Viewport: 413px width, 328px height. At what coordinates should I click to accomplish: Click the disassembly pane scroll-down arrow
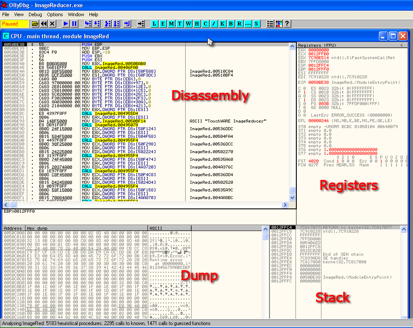[x=292, y=198]
